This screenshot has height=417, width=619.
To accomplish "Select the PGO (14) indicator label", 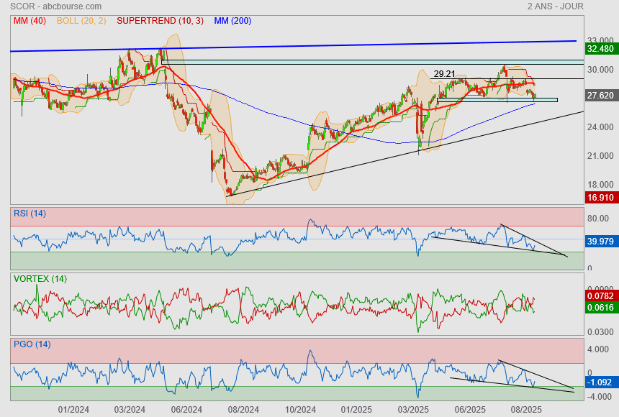I will [x=32, y=344].
